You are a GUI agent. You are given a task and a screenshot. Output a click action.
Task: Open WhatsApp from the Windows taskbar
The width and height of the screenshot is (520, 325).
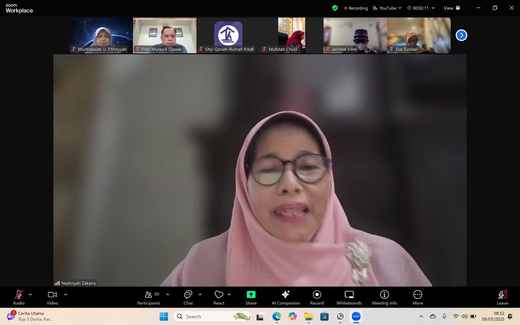[340, 316]
